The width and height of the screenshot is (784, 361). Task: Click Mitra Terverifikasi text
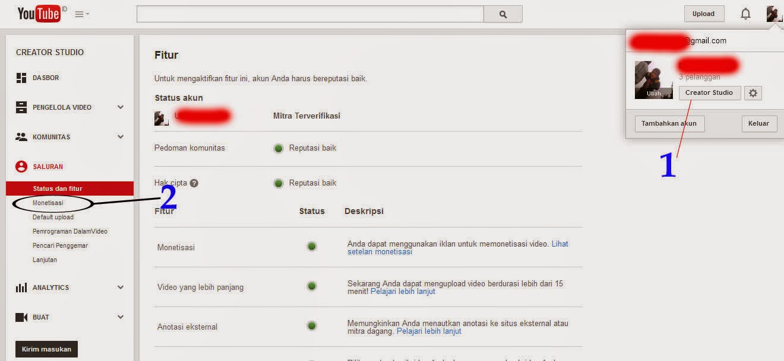(x=306, y=116)
